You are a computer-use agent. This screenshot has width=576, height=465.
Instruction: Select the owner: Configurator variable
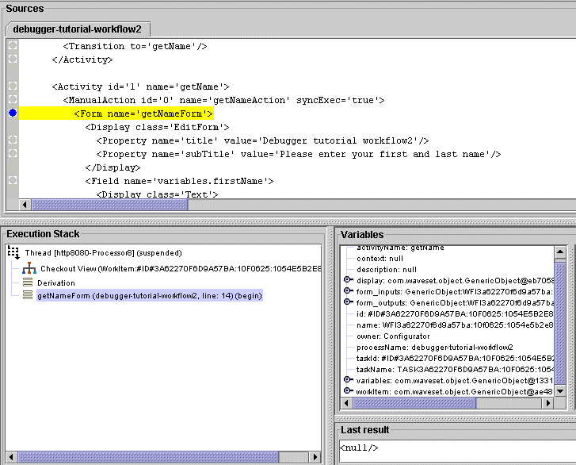click(393, 336)
